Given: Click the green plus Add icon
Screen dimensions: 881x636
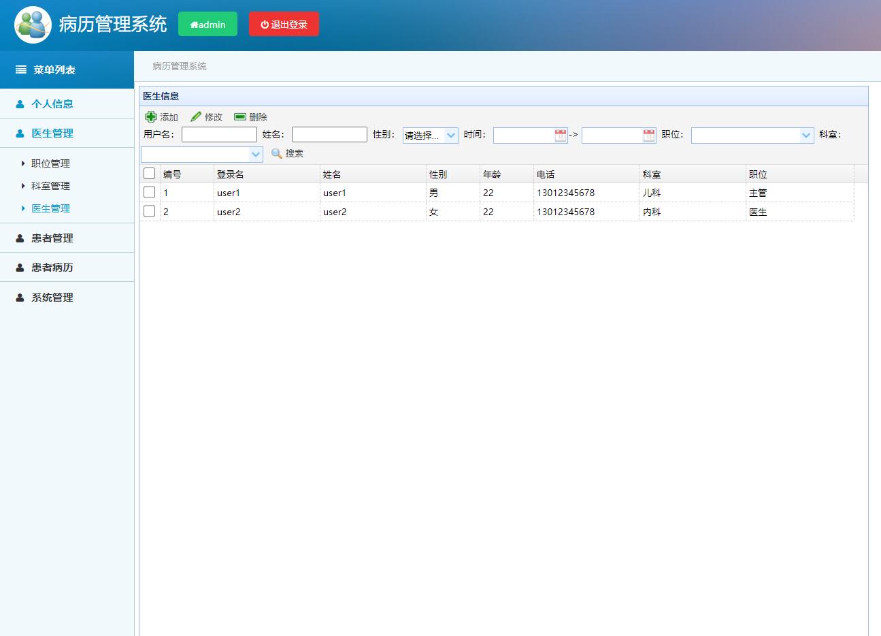Looking at the screenshot, I should [x=151, y=117].
